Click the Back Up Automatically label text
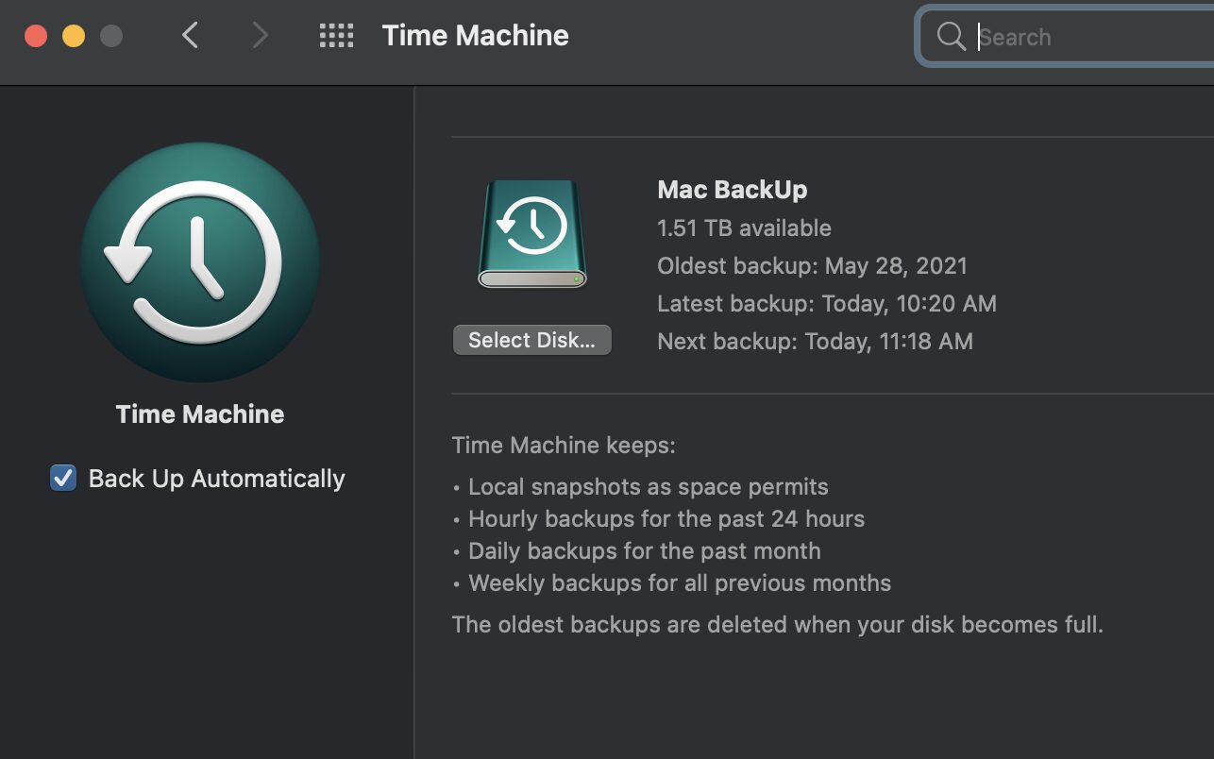This screenshot has width=1214, height=759. 216,479
